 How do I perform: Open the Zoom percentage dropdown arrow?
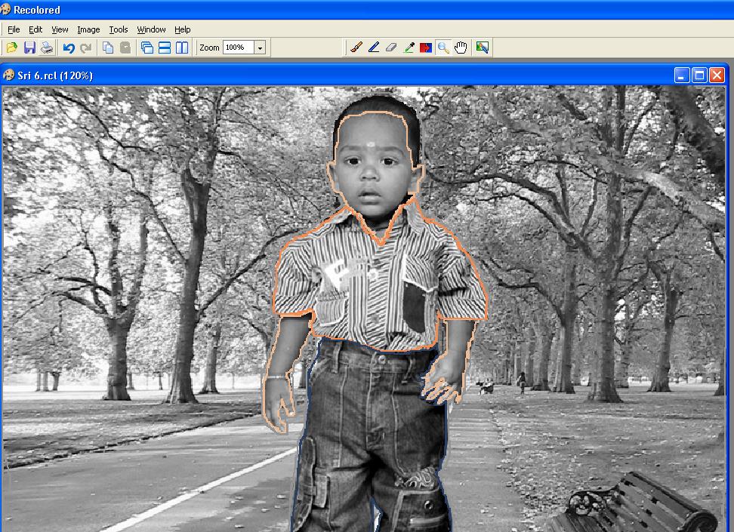(260, 48)
